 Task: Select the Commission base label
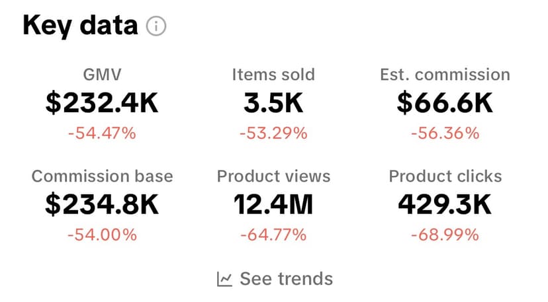[x=102, y=176]
